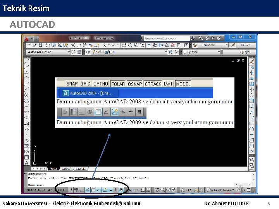Expand the Standard text style dropdown
The height and width of the screenshot is (209, 279).
tap(227, 45)
